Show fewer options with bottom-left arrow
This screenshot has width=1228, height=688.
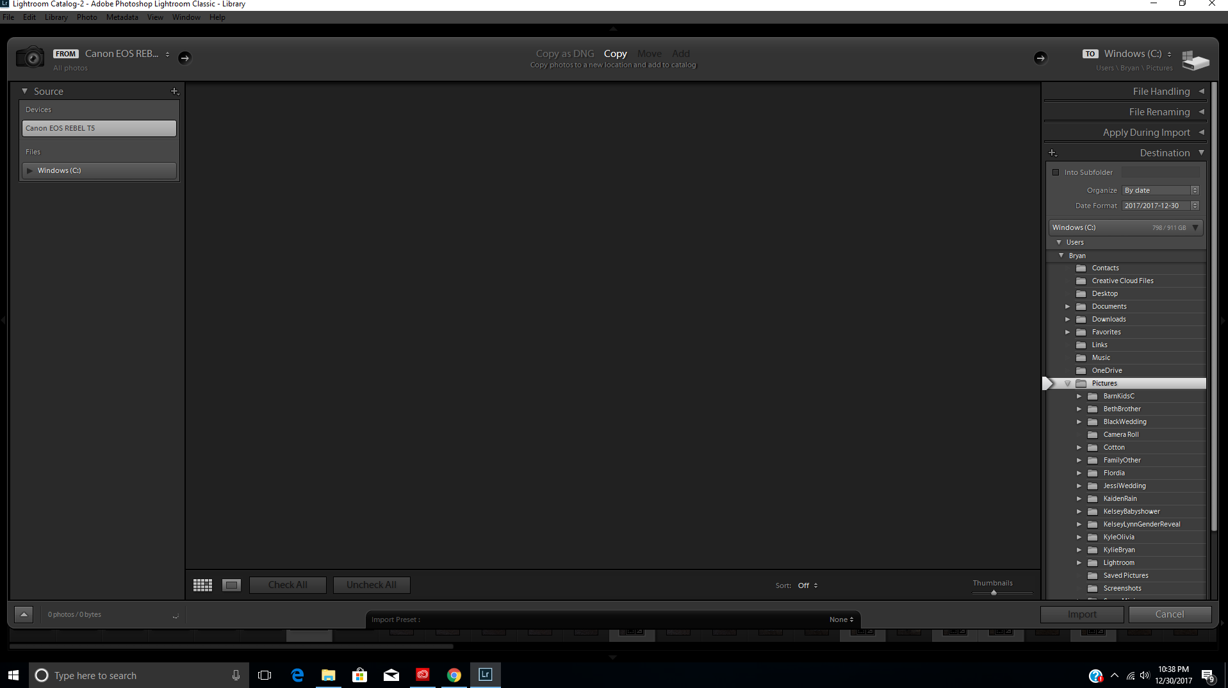click(x=24, y=614)
